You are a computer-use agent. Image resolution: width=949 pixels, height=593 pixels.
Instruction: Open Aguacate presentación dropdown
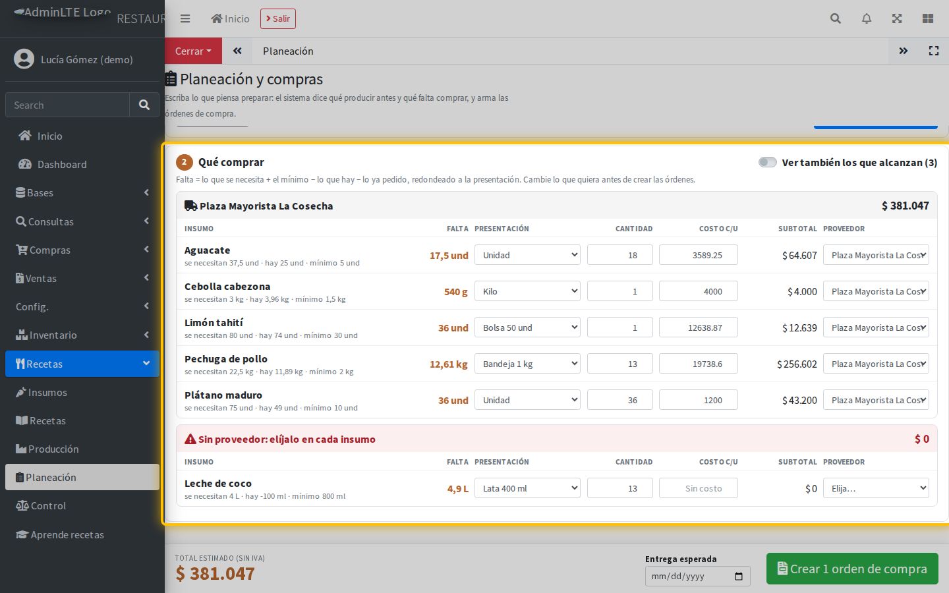coord(527,255)
